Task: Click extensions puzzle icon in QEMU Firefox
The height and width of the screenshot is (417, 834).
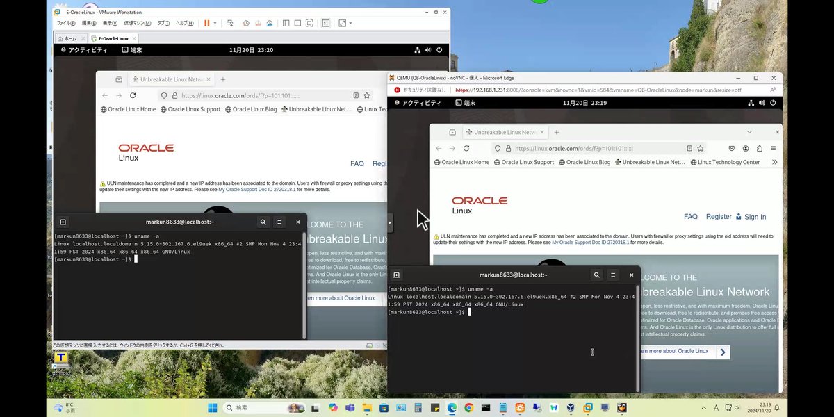Action: click(x=760, y=148)
